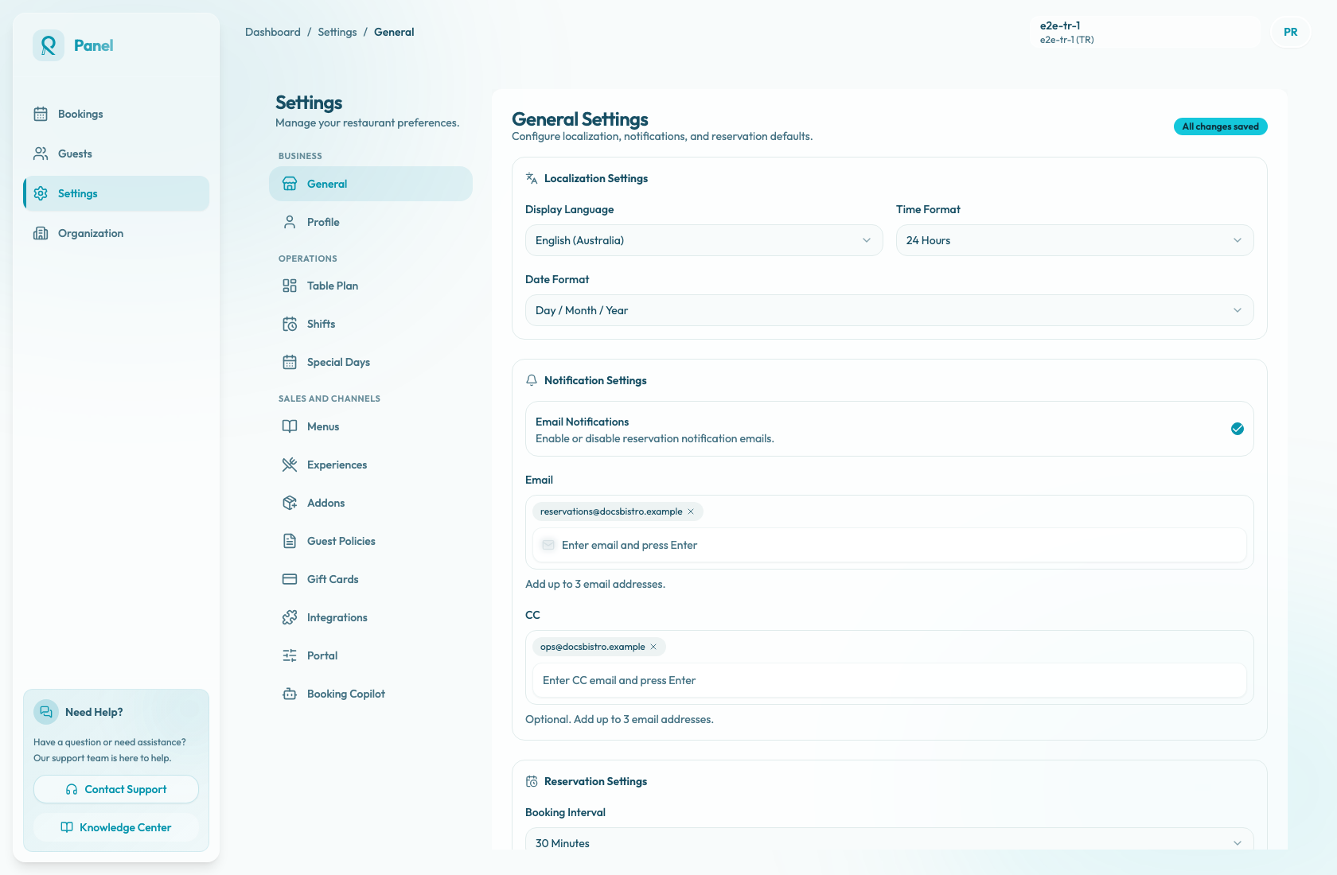
Task: Open the e2e-tr-1 restaurant selector
Action: point(1145,32)
